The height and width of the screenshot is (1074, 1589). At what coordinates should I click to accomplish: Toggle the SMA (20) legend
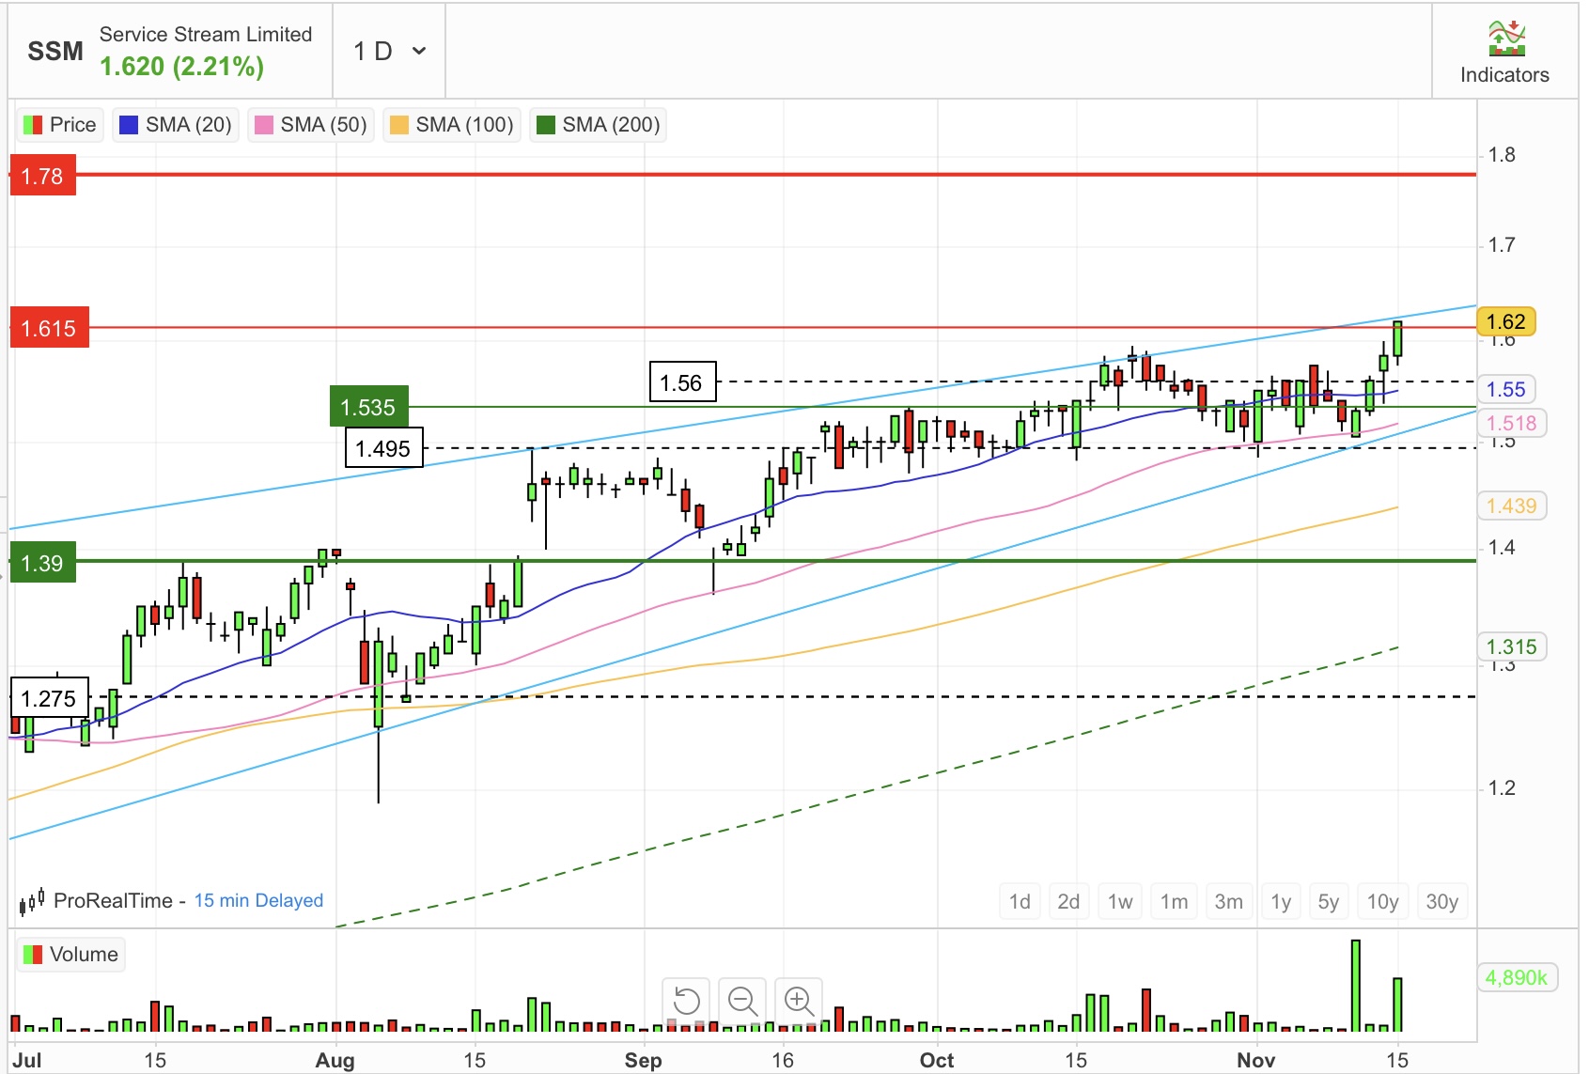(x=176, y=125)
